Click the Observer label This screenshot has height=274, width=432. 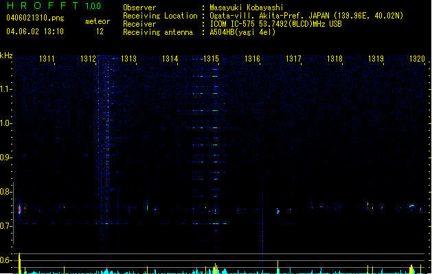click(x=139, y=8)
